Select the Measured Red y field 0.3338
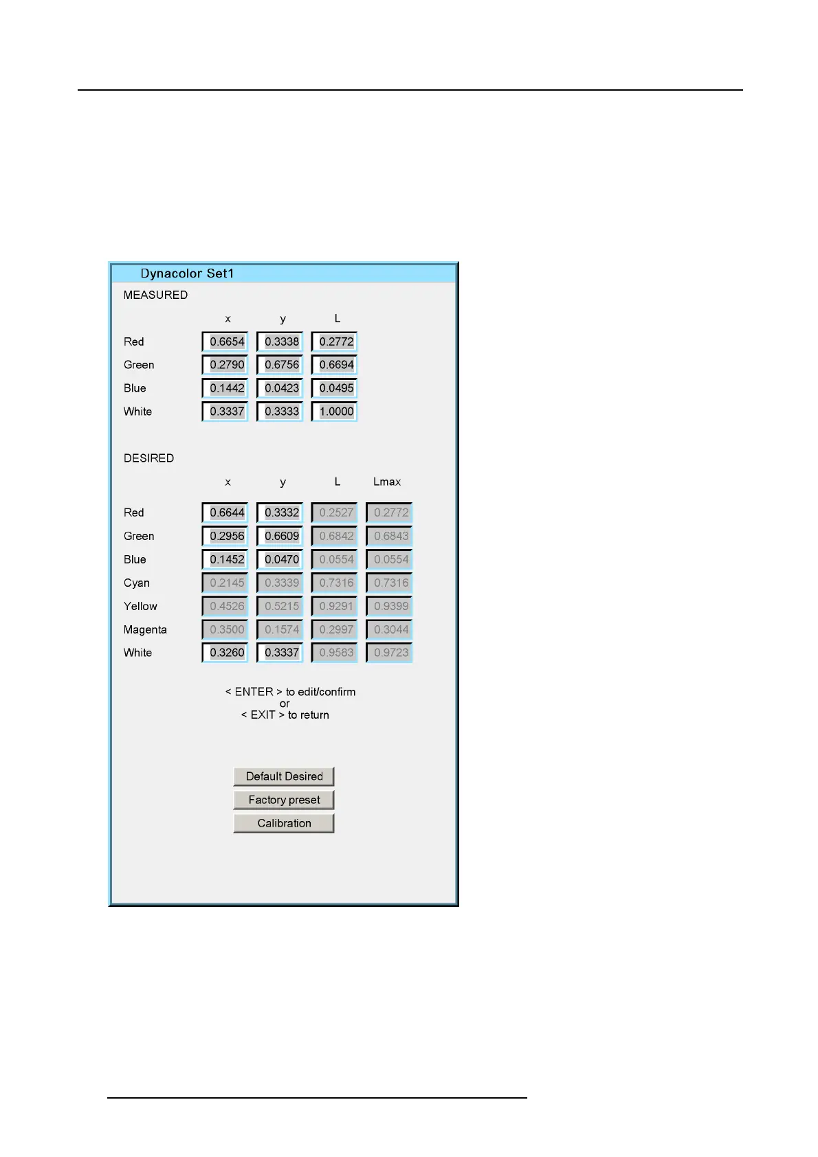818x1157 pixels. [280, 341]
